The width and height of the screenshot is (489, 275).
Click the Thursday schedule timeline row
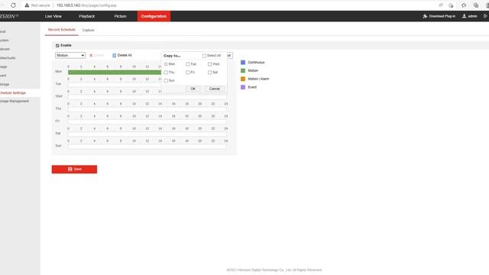pyautogui.click(x=147, y=109)
